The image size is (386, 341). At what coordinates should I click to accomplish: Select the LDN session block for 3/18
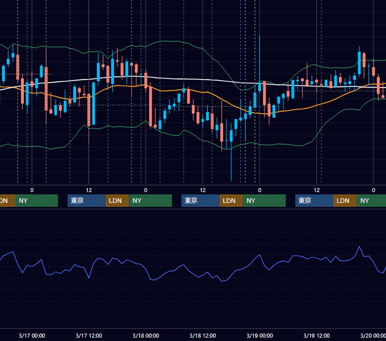click(x=231, y=201)
